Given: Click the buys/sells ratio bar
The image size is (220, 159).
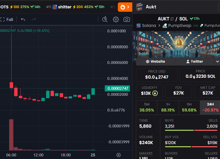Looking at the screenshot, I should pyautogui.click(x=191, y=130).
